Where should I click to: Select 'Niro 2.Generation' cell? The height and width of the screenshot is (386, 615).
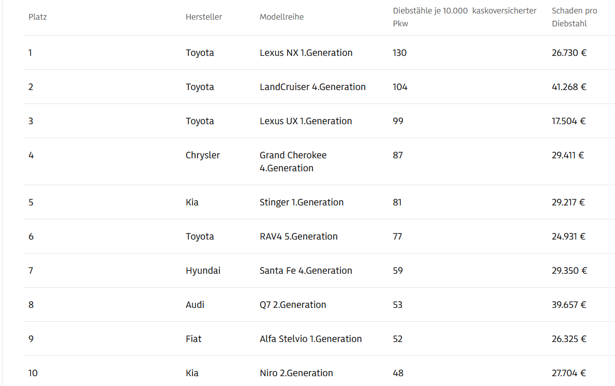click(296, 373)
